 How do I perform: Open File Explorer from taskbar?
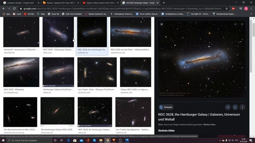click(101, 140)
